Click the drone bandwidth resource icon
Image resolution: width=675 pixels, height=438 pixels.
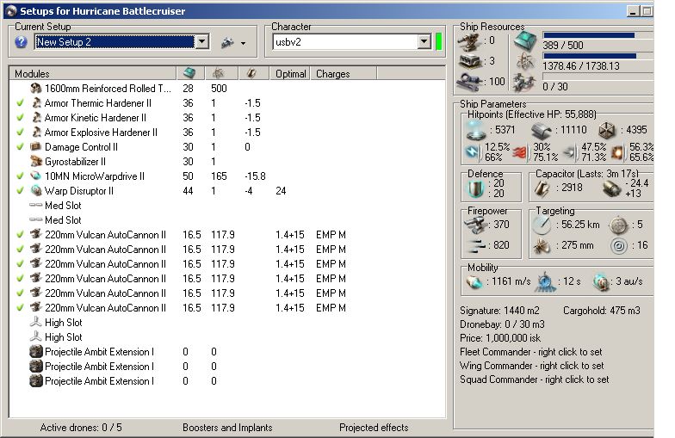click(525, 83)
